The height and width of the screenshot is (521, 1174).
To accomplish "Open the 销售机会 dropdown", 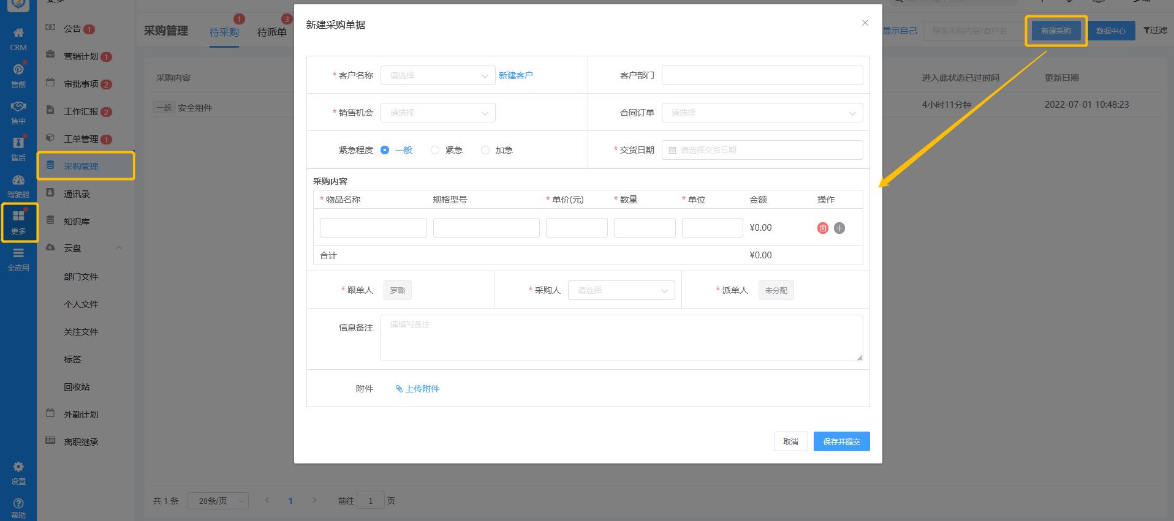I will tap(438, 113).
